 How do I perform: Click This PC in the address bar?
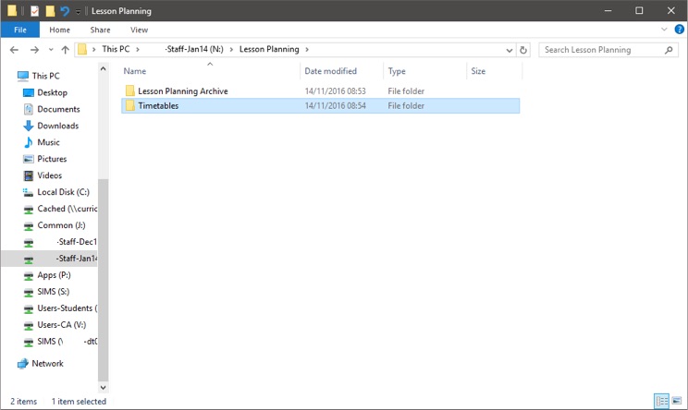116,49
